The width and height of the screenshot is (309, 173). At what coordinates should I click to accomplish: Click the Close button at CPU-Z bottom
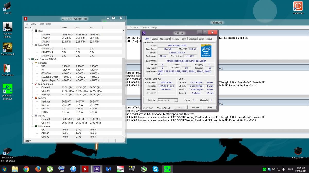[209, 107]
